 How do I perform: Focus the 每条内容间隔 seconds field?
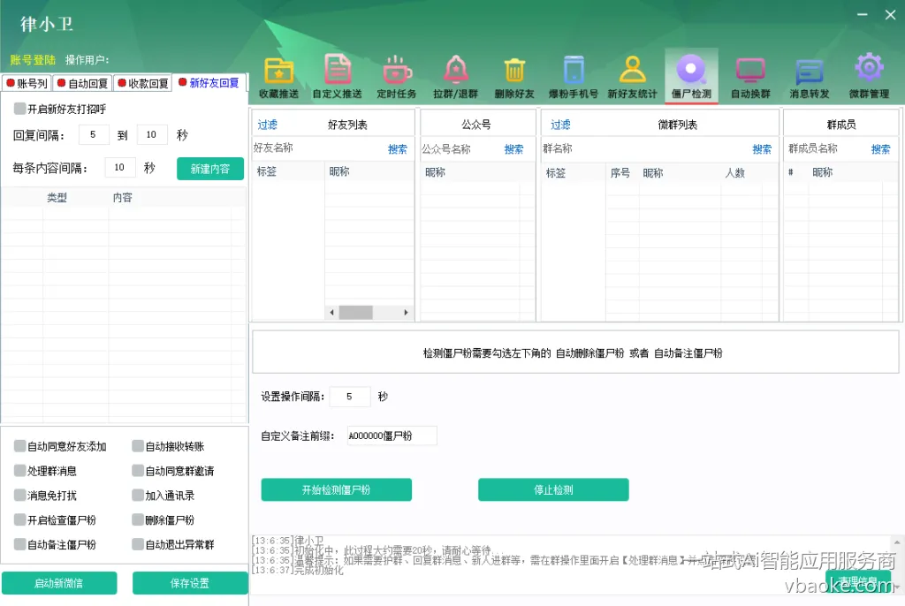click(120, 167)
